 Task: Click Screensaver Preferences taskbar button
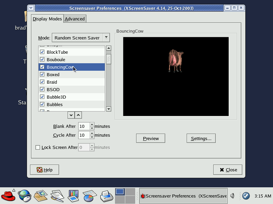183,196
